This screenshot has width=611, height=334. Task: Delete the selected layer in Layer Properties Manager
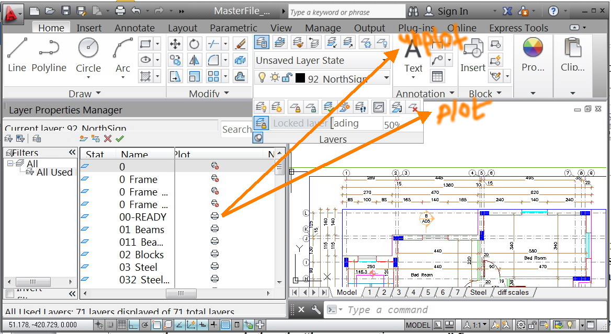coord(108,139)
